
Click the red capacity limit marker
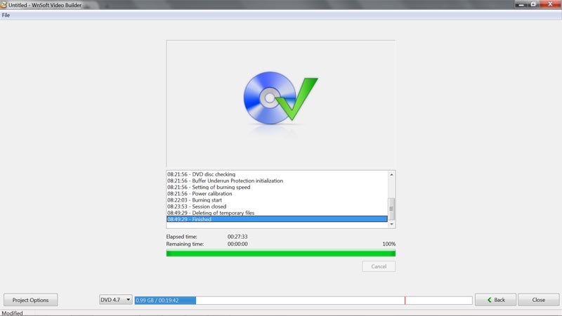[x=405, y=301]
